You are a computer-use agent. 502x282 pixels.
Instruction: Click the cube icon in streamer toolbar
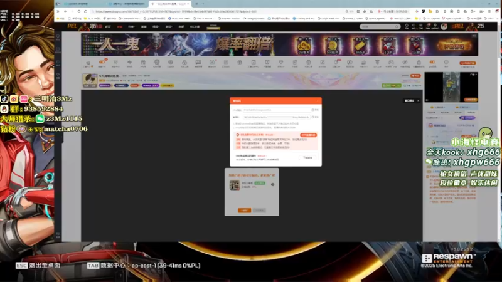tap(171, 62)
